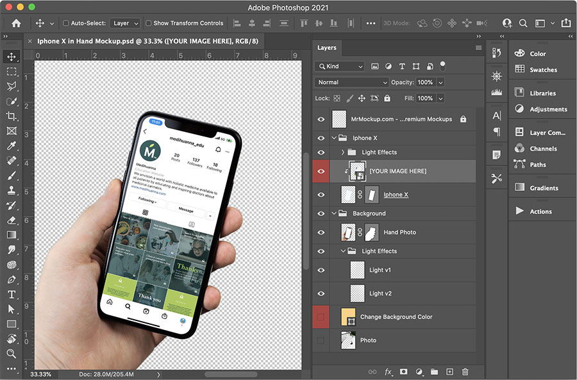Show the Change Background Color layer
The image size is (577, 380).
pyautogui.click(x=321, y=317)
